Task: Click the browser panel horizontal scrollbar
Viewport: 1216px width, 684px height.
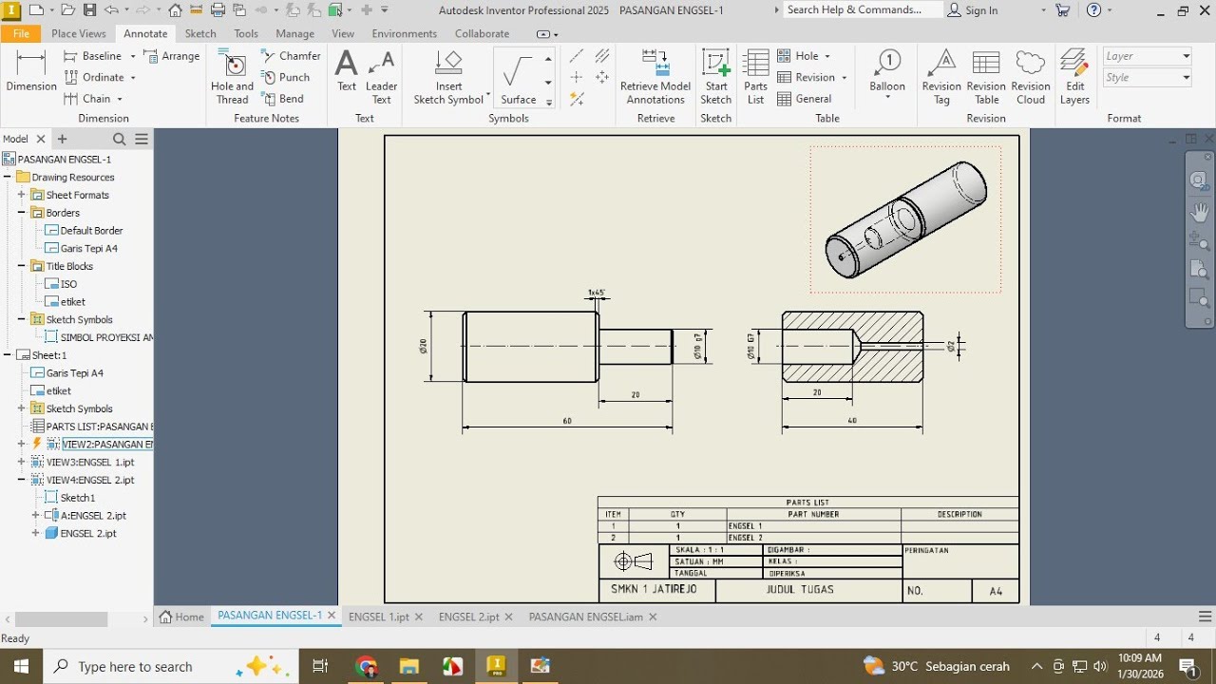Action: coord(62,619)
